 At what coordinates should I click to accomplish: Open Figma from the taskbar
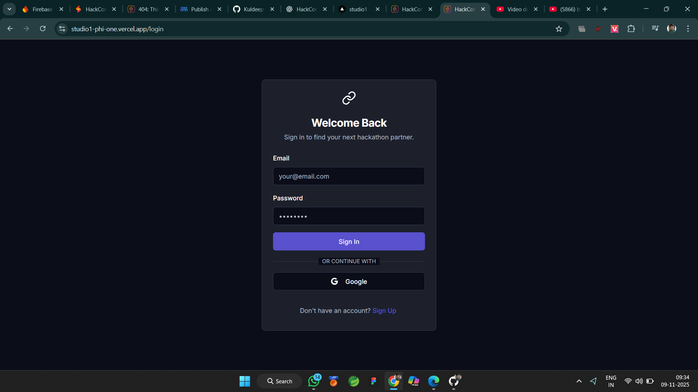click(x=373, y=381)
